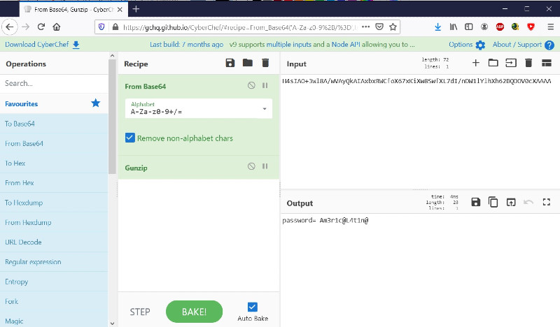Toggle Remove non-alphabet chars checkbox
560x327 pixels.
tap(130, 138)
